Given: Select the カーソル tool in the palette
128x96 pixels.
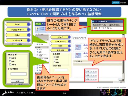Looking at the screenshot, I should tap(40, 44).
